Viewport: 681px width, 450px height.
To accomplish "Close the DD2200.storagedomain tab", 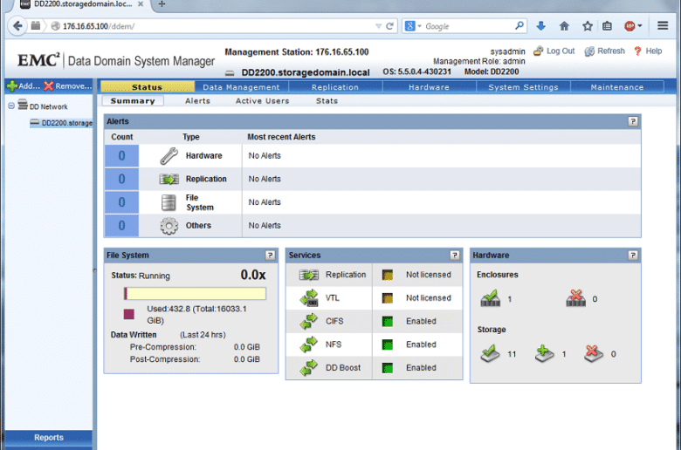I will tap(141, 3).
